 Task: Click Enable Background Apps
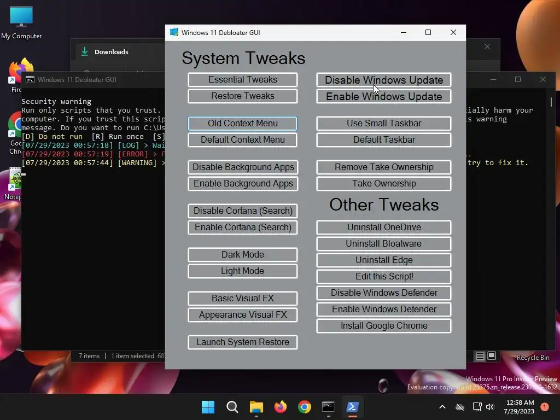243,184
